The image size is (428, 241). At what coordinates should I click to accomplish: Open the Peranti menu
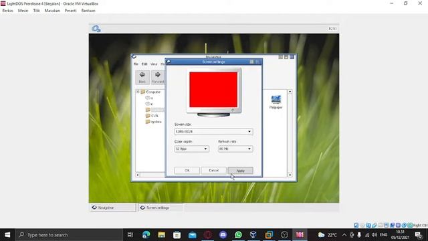coord(70,11)
